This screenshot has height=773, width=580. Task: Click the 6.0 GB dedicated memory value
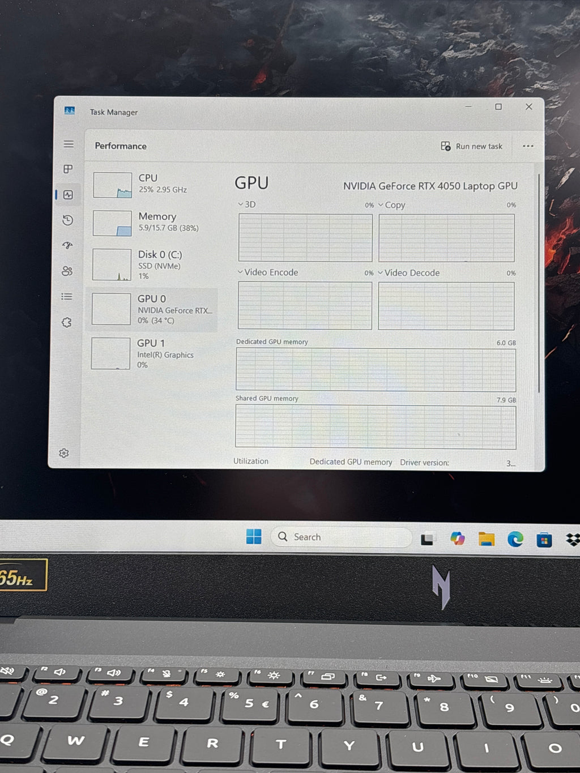click(x=506, y=343)
